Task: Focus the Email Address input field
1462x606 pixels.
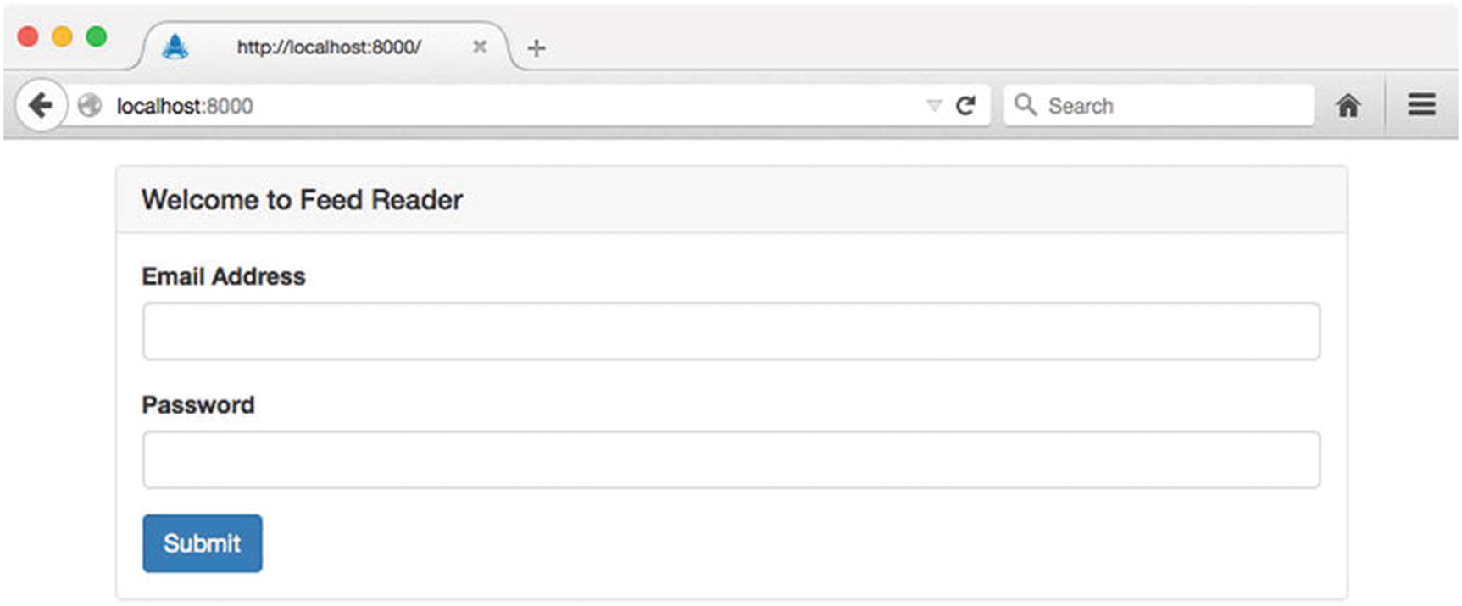Action: tap(731, 331)
